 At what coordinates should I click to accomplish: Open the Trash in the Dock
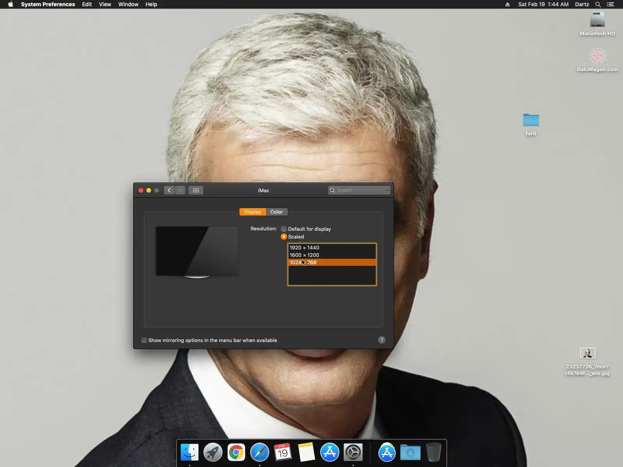434,452
